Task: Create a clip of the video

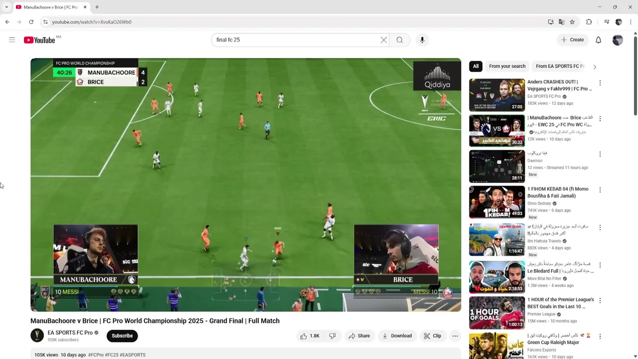Action: 433,336
